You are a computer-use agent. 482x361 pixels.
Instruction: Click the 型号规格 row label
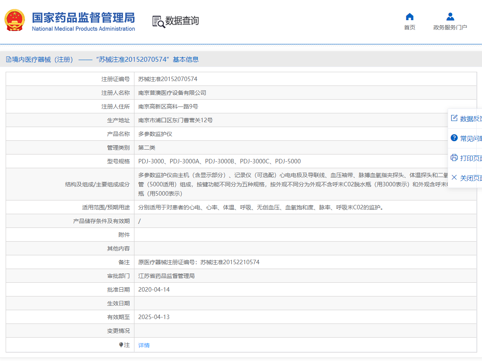118,161
